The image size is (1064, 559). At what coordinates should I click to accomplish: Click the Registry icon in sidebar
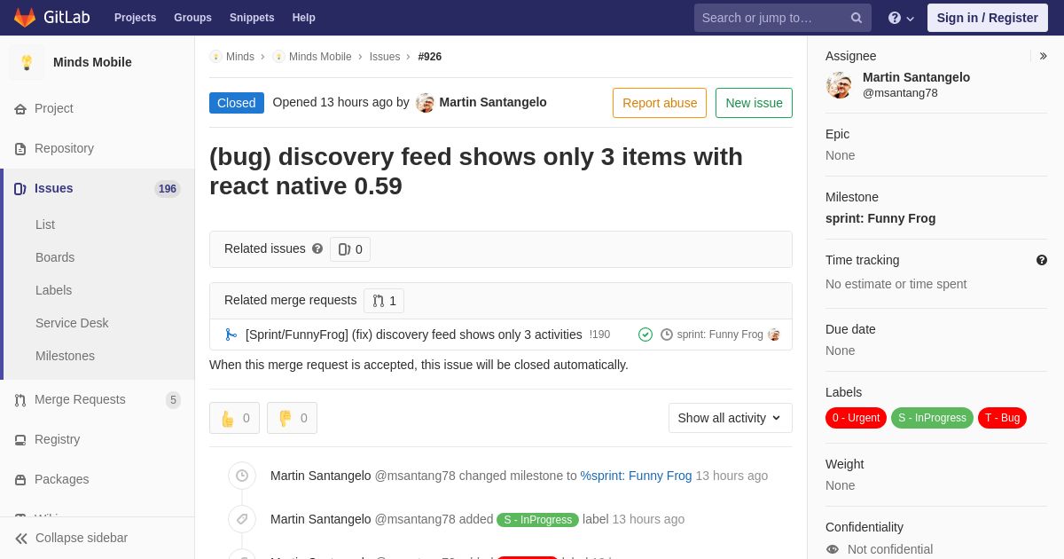point(20,440)
